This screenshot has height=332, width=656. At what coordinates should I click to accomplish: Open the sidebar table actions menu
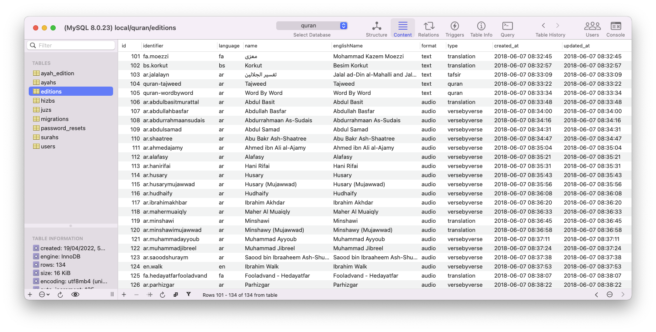click(x=44, y=295)
